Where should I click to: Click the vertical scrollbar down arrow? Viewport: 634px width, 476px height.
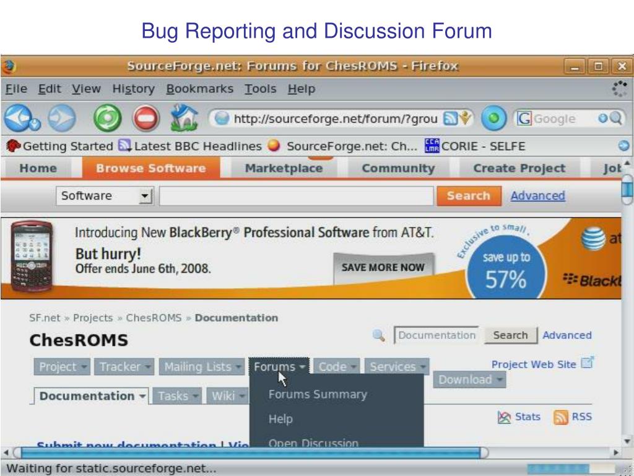click(627, 441)
